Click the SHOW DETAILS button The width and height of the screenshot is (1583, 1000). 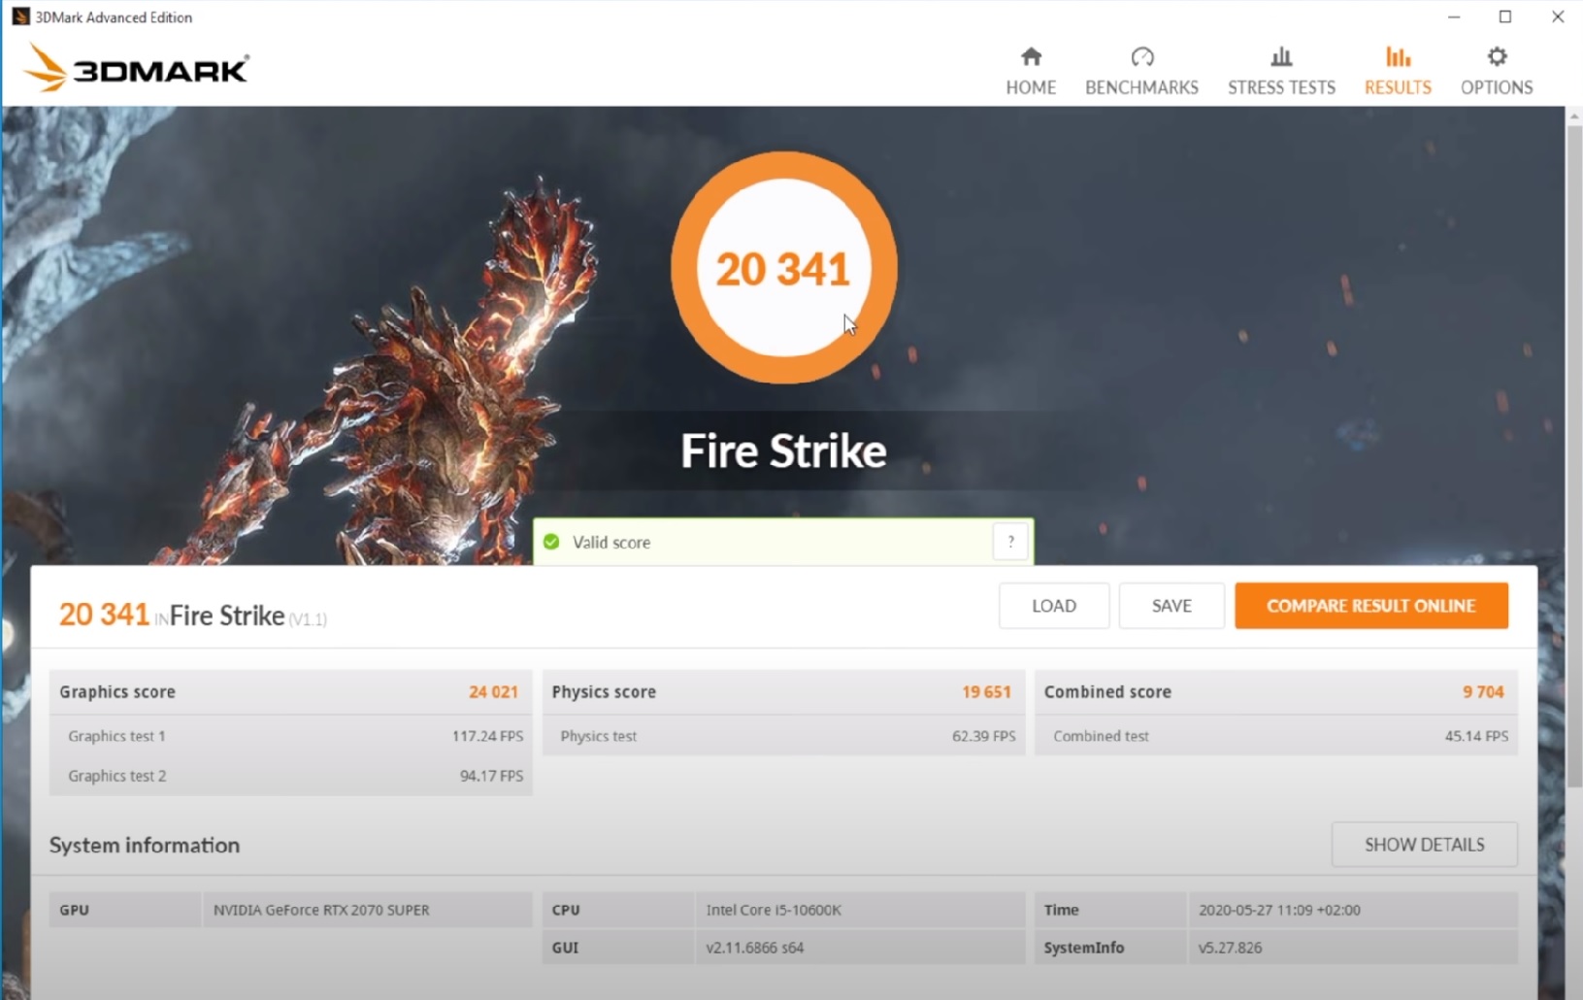tap(1424, 845)
